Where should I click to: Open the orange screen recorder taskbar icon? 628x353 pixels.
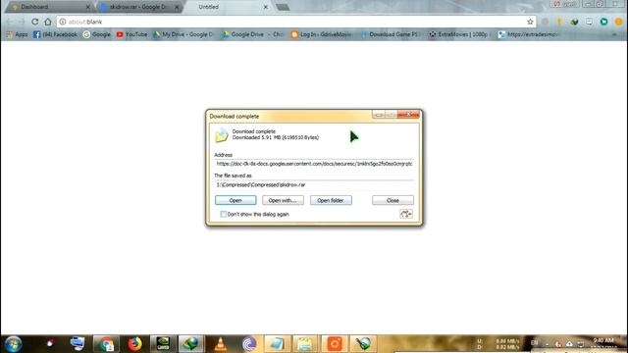click(335, 344)
